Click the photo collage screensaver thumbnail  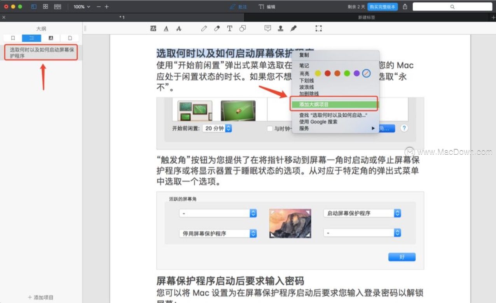click(x=195, y=111)
